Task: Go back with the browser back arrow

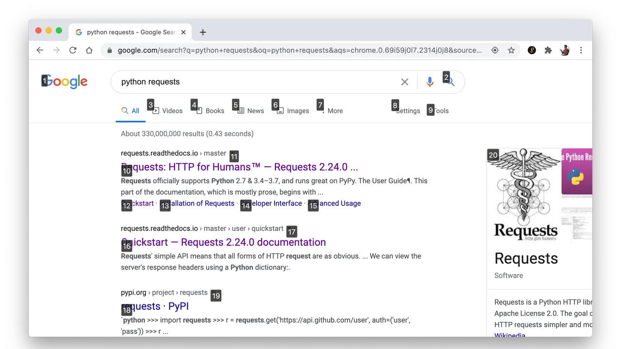Action: tap(40, 50)
